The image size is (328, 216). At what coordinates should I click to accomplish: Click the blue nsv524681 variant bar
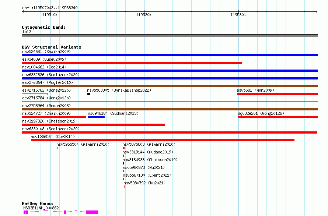(x=170, y=55)
